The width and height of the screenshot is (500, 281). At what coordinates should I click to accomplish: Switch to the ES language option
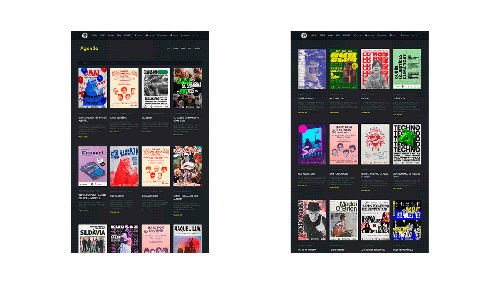(x=197, y=35)
